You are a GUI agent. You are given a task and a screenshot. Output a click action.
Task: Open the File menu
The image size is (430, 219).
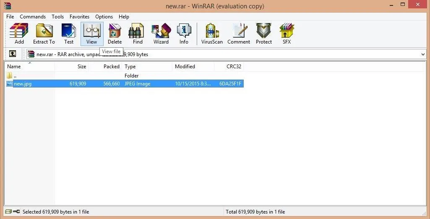[x=10, y=17]
